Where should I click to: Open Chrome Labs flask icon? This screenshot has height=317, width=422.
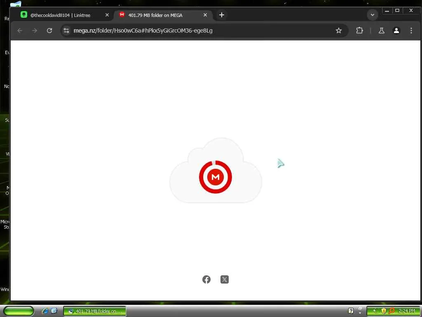click(381, 31)
